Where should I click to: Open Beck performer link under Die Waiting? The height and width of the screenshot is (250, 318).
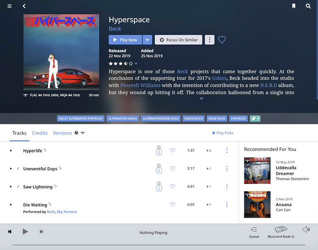tap(51, 212)
